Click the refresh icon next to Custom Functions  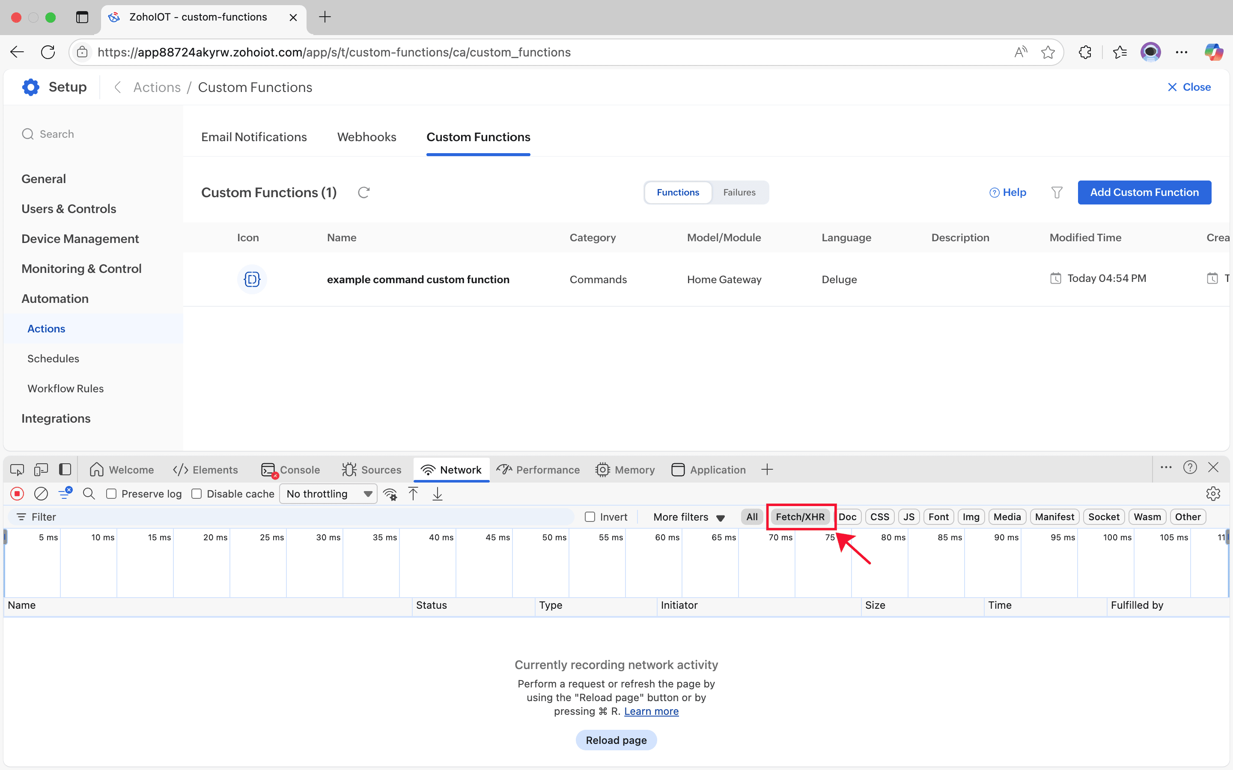363,192
